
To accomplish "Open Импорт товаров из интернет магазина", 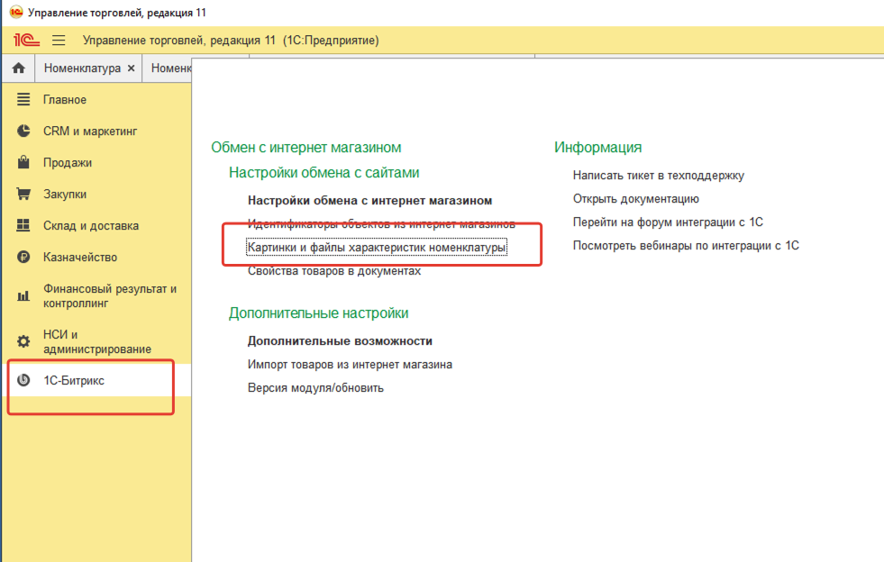I will coord(350,365).
